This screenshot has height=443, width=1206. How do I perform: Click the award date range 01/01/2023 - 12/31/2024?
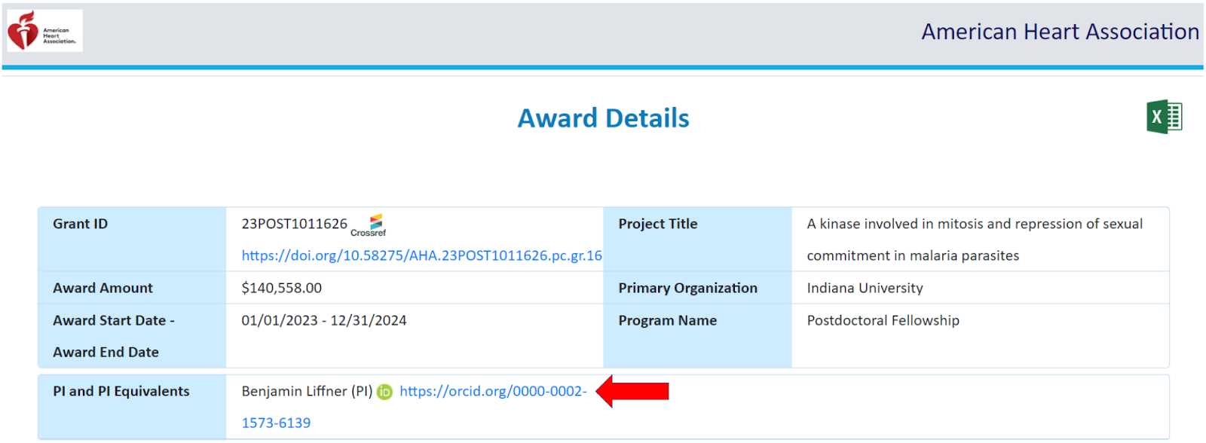[323, 321]
